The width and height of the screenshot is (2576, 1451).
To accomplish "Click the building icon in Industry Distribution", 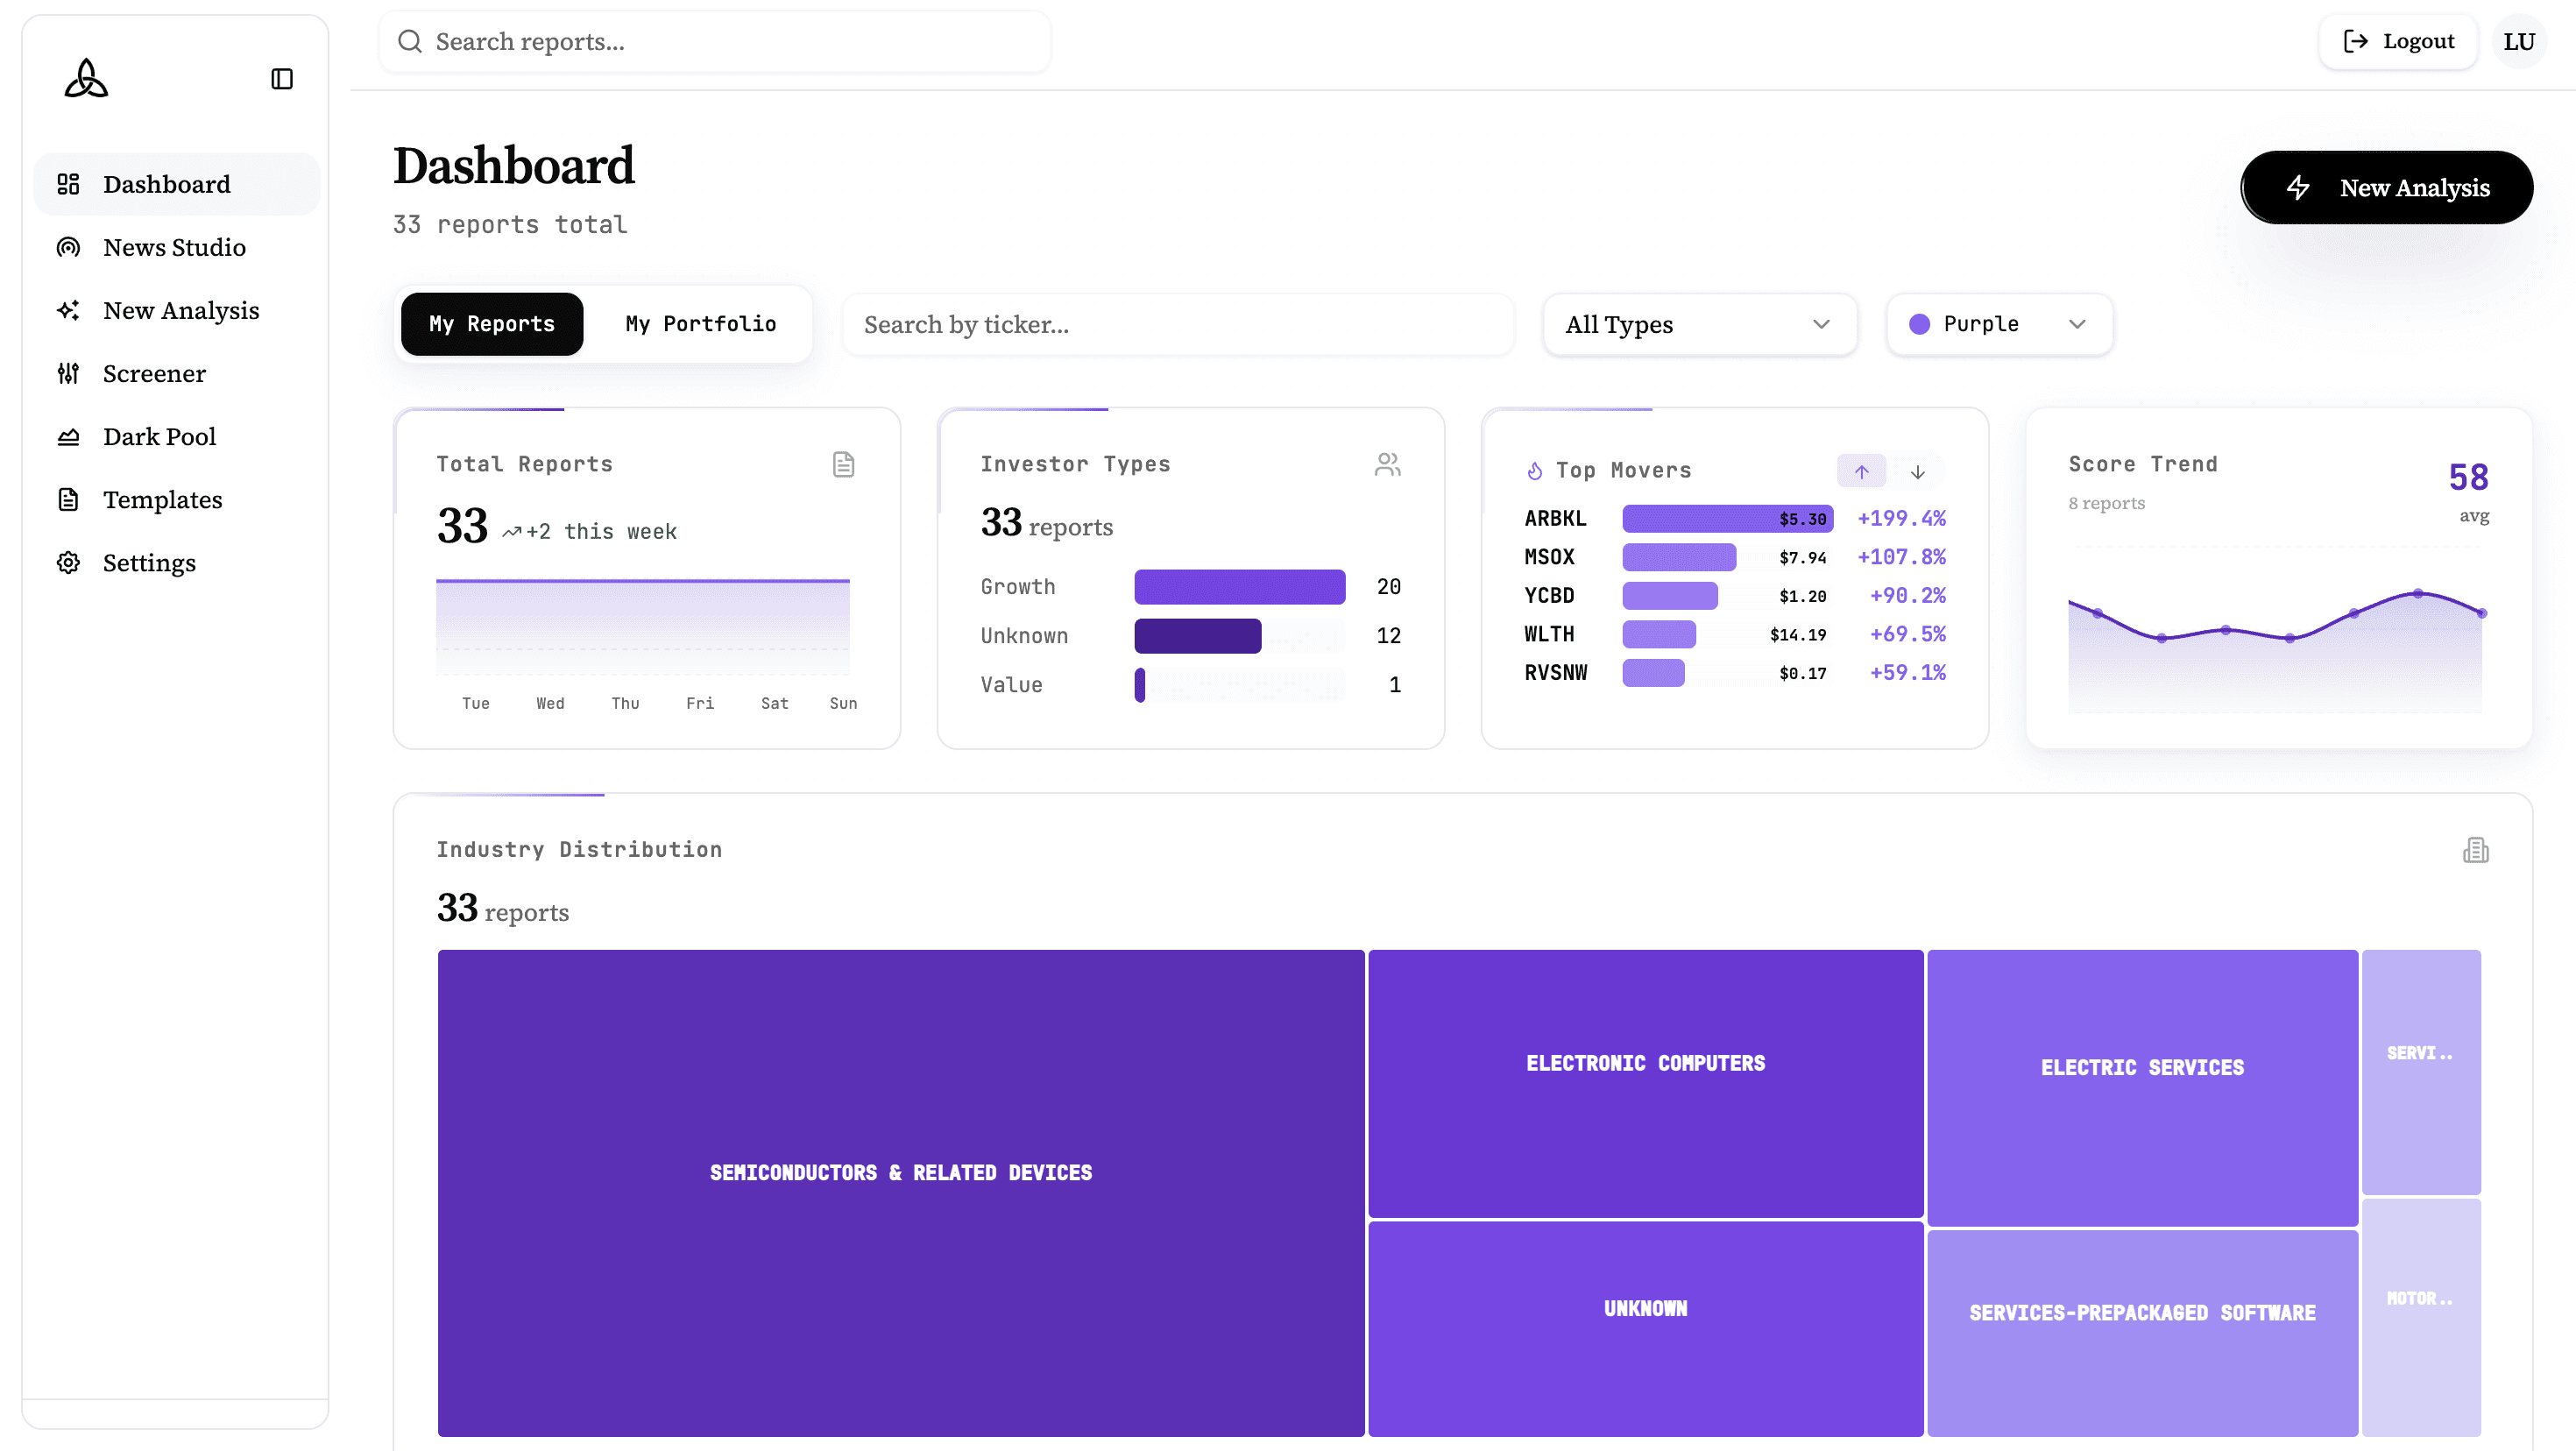I will 2475,850.
